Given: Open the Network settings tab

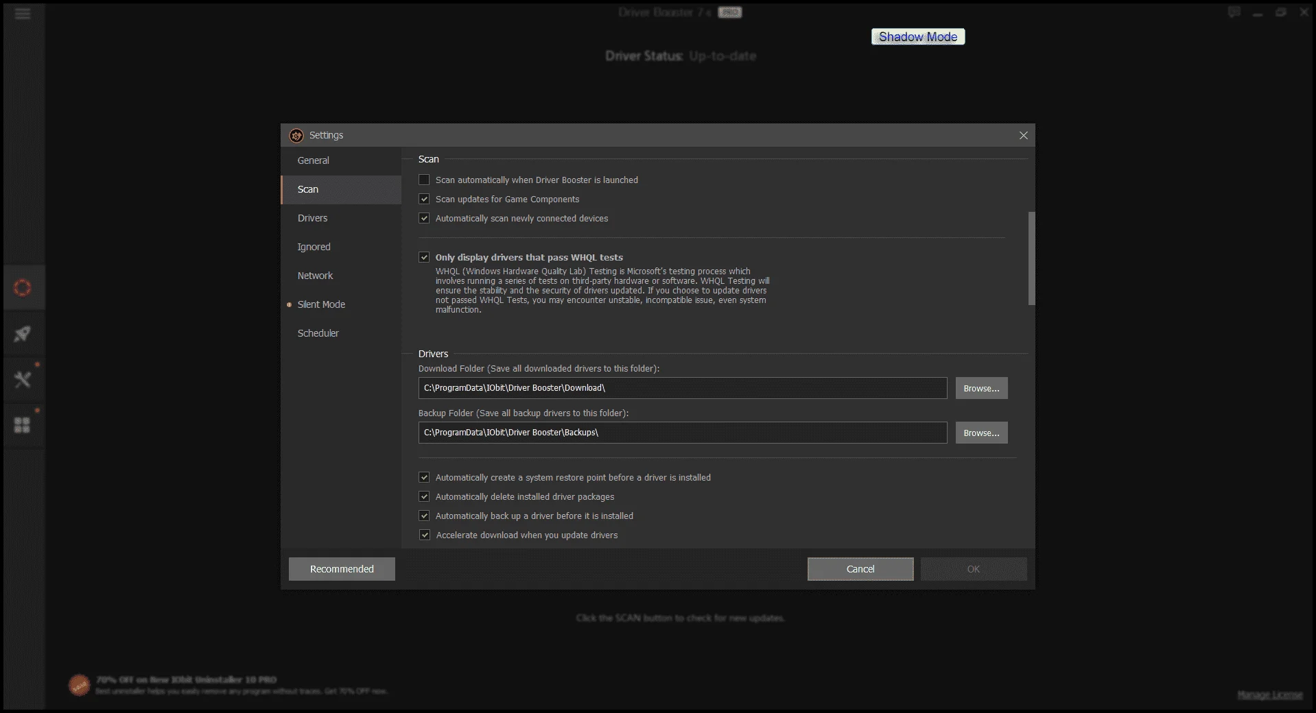Looking at the screenshot, I should click(341, 276).
